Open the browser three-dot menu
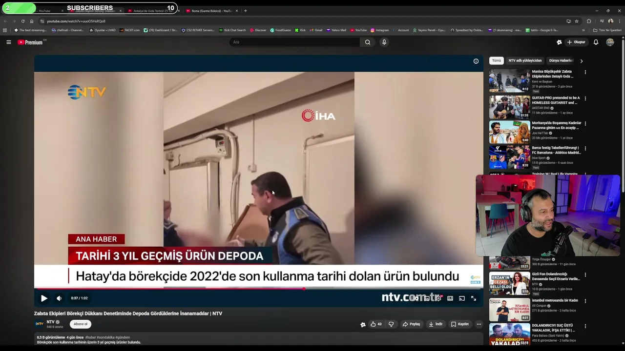 pyautogui.click(x=619, y=21)
